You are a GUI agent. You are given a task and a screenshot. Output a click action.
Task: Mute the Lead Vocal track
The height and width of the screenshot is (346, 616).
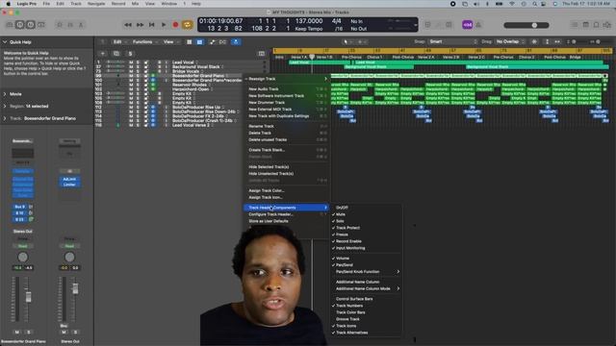tap(131, 62)
